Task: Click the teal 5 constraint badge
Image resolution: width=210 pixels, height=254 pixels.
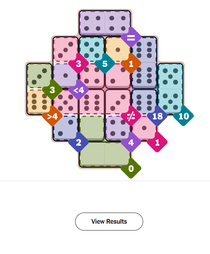Action: tap(105, 63)
